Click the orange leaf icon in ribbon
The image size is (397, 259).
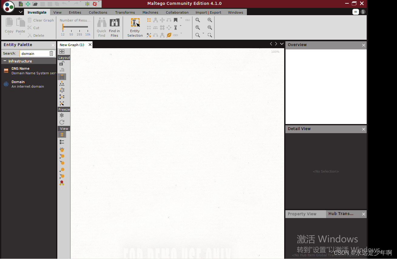click(x=169, y=35)
